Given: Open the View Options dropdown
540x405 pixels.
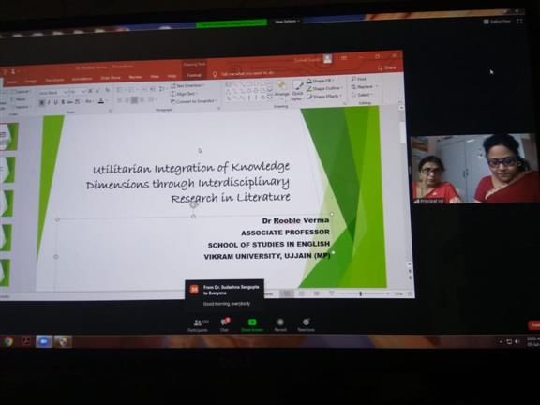Looking at the screenshot, I should (x=287, y=22).
